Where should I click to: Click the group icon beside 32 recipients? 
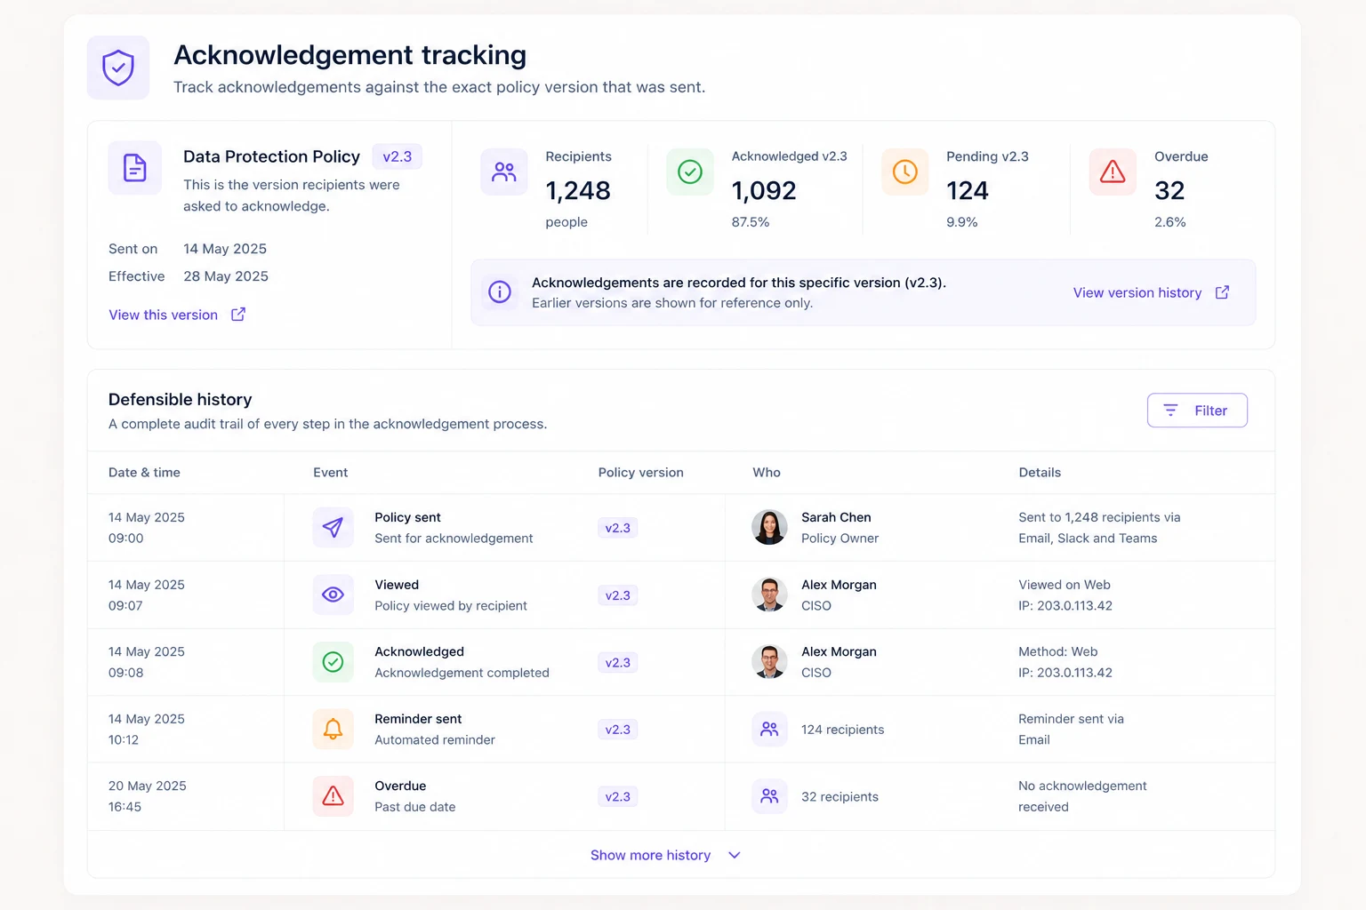[x=769, y=796]
